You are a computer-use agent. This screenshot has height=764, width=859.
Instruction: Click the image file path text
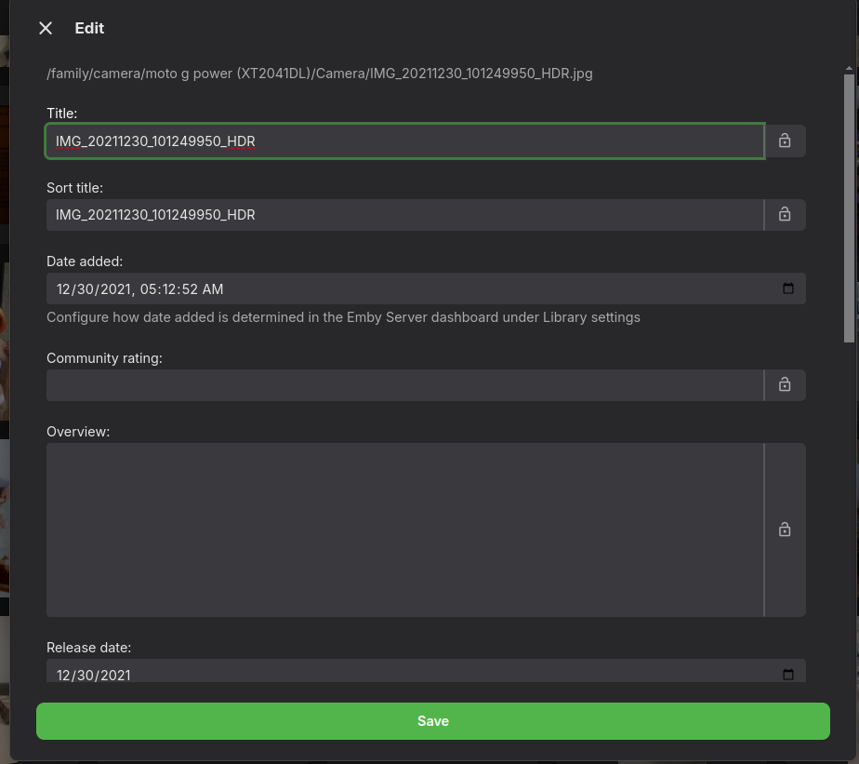click(x=320, y=74)
